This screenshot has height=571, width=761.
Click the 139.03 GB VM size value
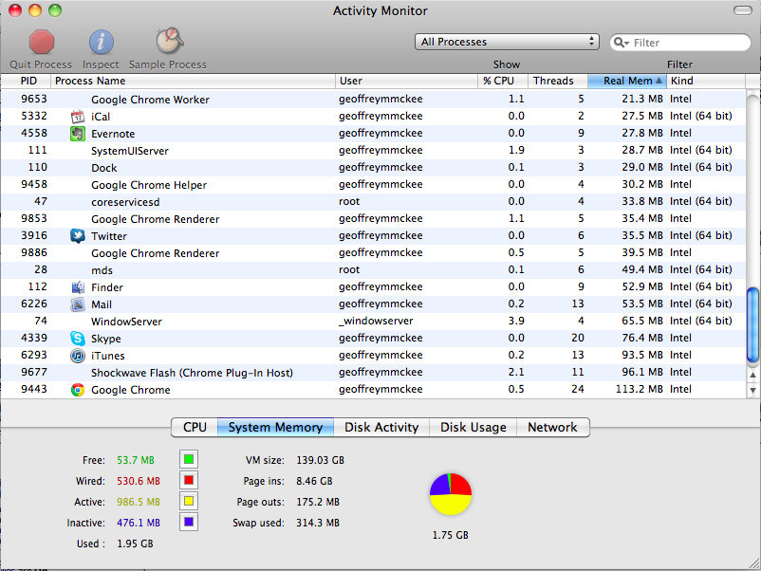tap(321, 460)
